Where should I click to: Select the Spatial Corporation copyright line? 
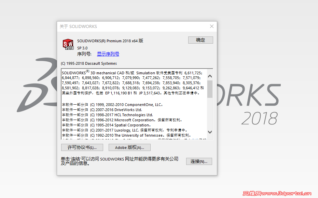click(107, 125)
